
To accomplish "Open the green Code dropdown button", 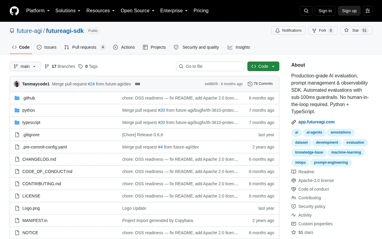I will click(263, 66).
